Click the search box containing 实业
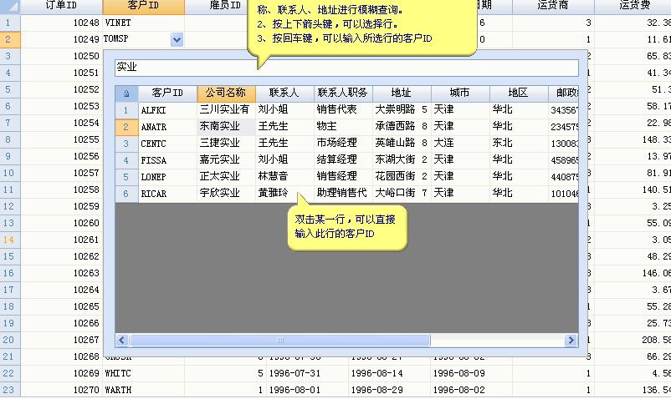 (x=346, y=68)
